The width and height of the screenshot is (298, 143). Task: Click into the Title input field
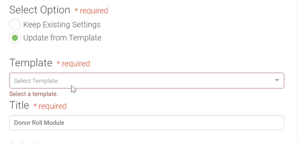click(147, 123)
